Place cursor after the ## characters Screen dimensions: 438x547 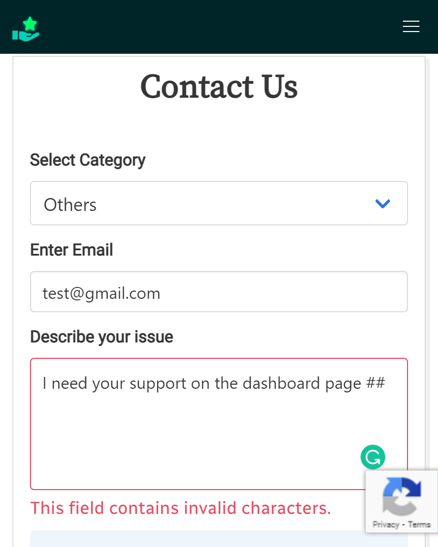click(x=386, y=383)
